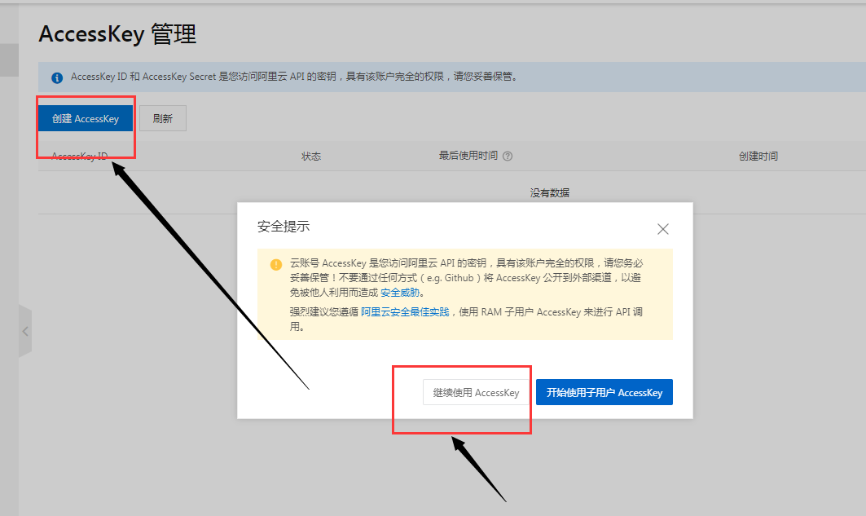Image resolution: width=866 pixels, height=516 pixels.
Task: Click the blue info icon in banner
Action: pos(57,77)
